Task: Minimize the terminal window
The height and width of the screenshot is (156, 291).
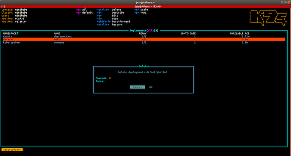Action: pyautogui.click(x=282, y=3)
